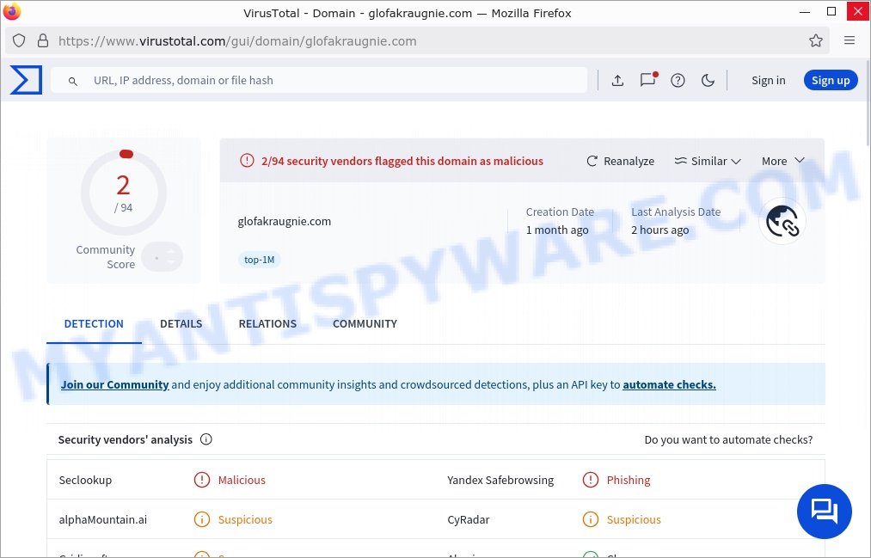Click the globe-and-link domain icon
This screenshot has height=558, width=871.
click(x=782, y=221)
